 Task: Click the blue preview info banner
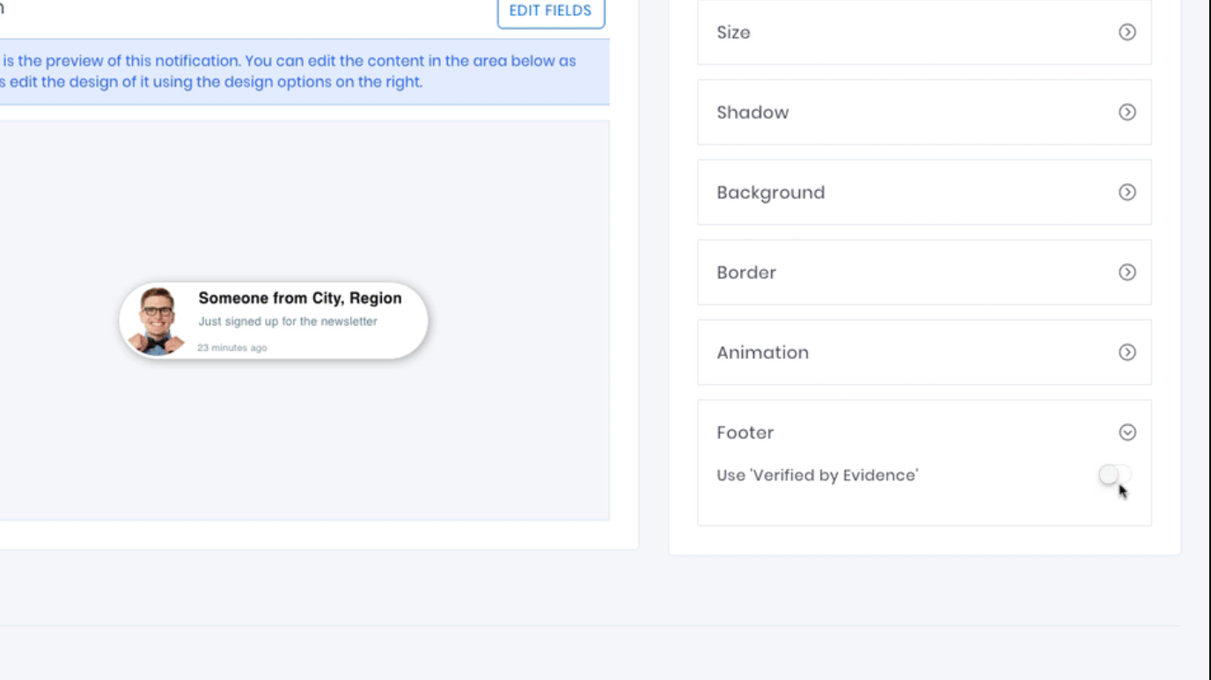[x=299, y=72]
